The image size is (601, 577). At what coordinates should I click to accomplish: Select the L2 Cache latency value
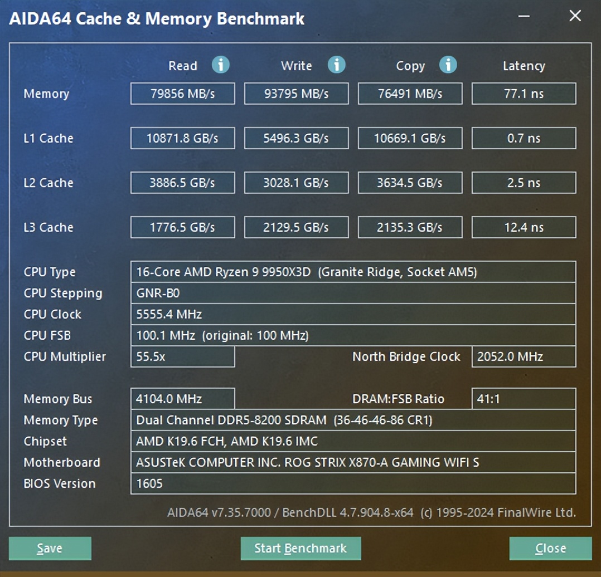pos(524,183)
